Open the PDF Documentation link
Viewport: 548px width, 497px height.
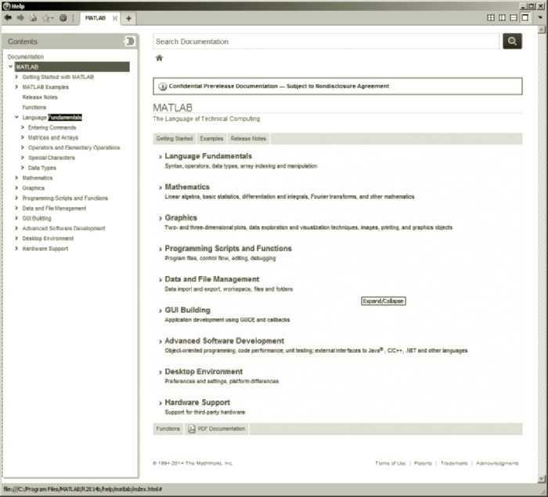tap(222, 429)
